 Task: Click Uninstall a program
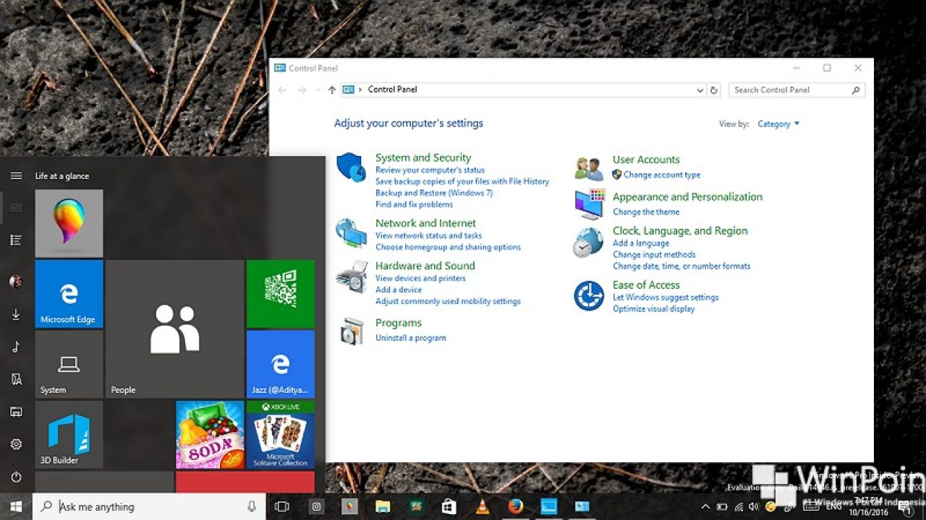point(410,338)
